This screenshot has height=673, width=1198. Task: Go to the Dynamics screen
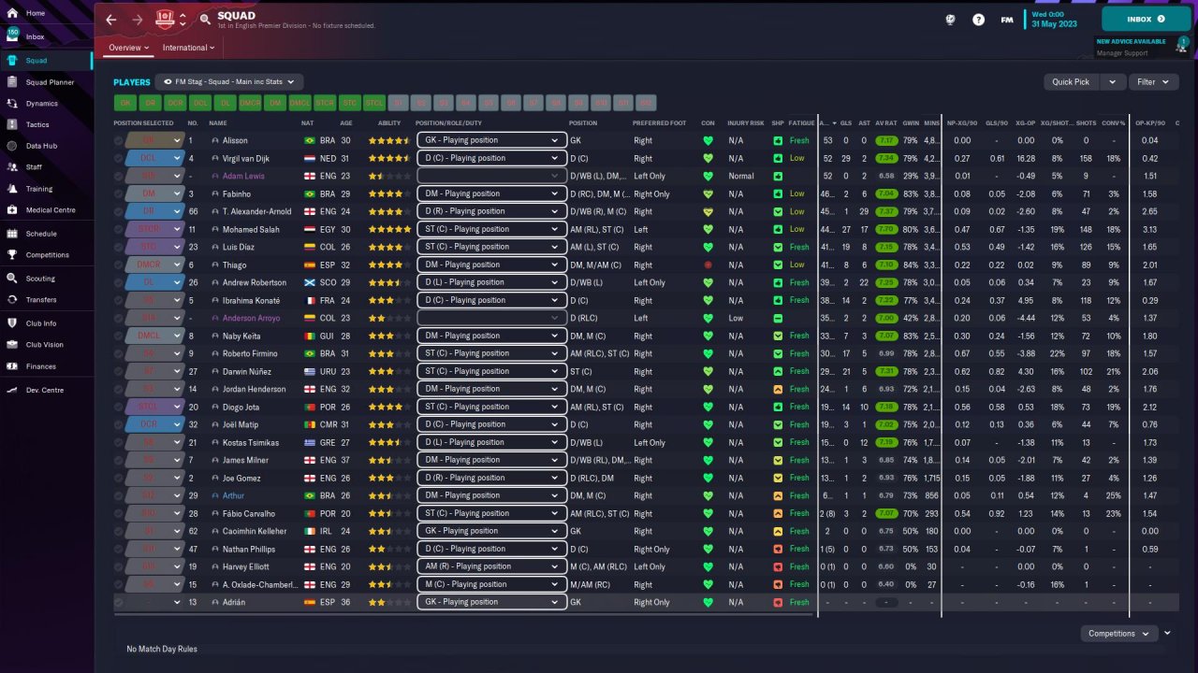click(x=41, y=104)
